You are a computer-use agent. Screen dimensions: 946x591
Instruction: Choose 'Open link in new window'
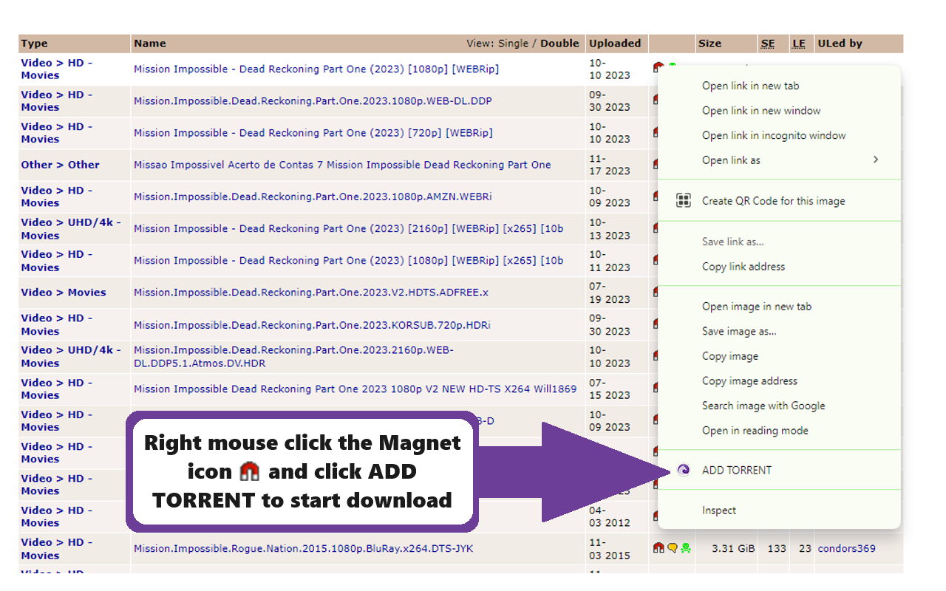coord(780,110)
